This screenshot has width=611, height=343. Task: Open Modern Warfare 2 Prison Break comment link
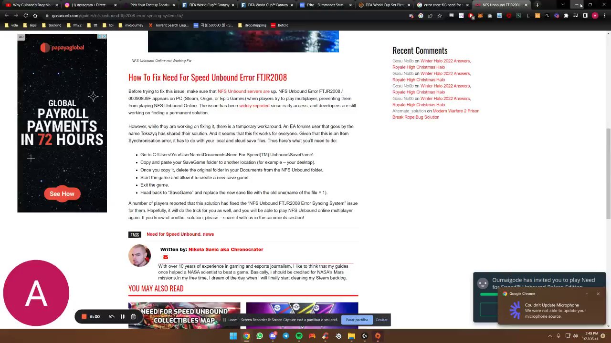click(436, 114)
